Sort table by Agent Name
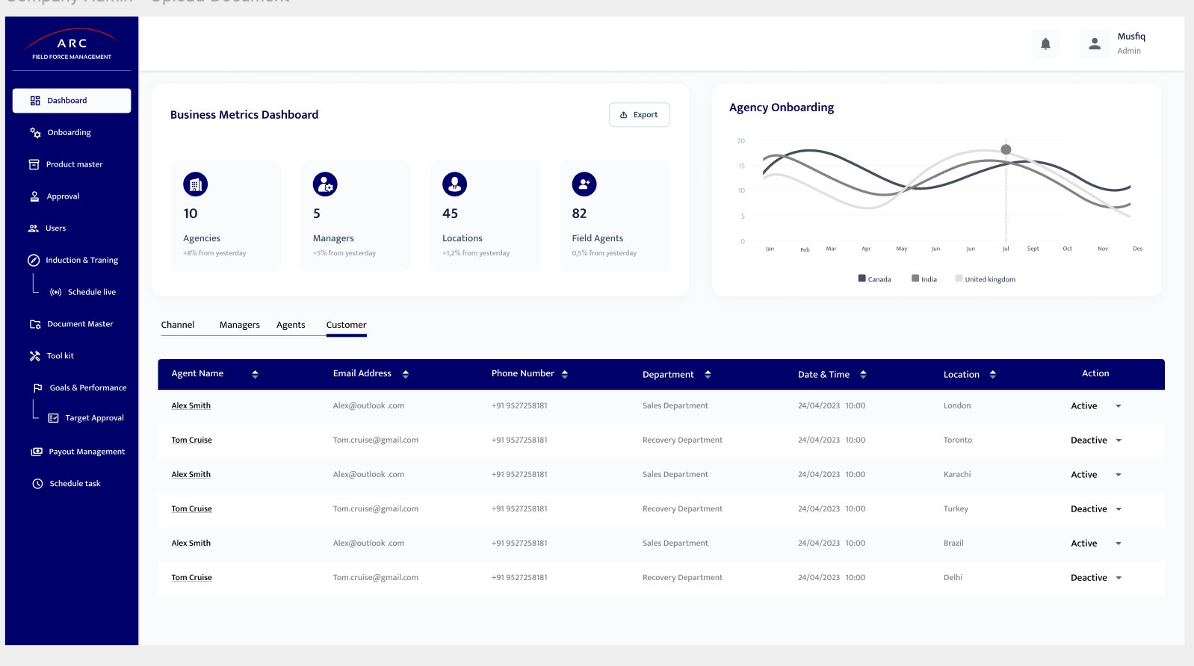This screenshot has height=666, width=1194. tap(255, 374)
